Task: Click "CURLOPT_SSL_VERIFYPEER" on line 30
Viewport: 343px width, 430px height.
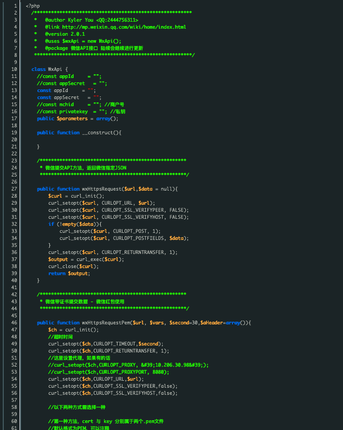Action: 133,210
